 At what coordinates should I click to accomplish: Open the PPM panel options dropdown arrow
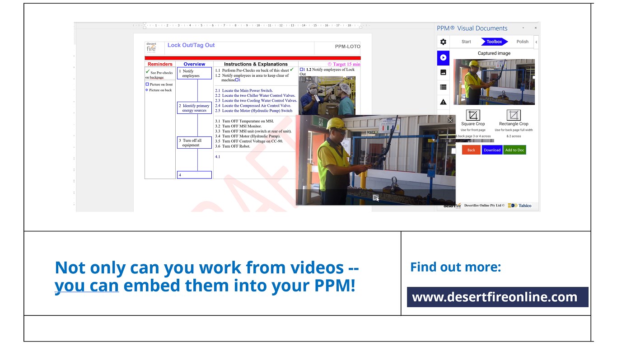tap(523, 28)
